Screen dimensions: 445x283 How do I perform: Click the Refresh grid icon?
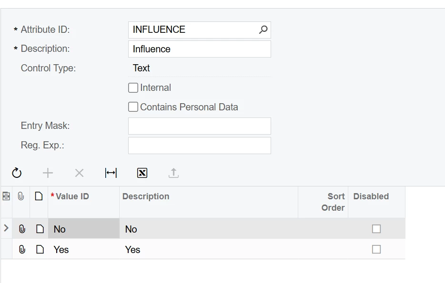17,173
